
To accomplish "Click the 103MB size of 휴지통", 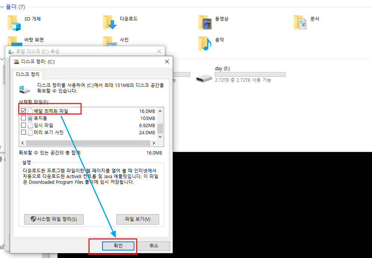I will (148, 118).
